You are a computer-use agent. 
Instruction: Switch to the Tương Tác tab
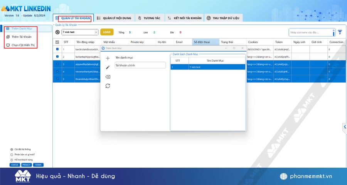click(150, 18)
